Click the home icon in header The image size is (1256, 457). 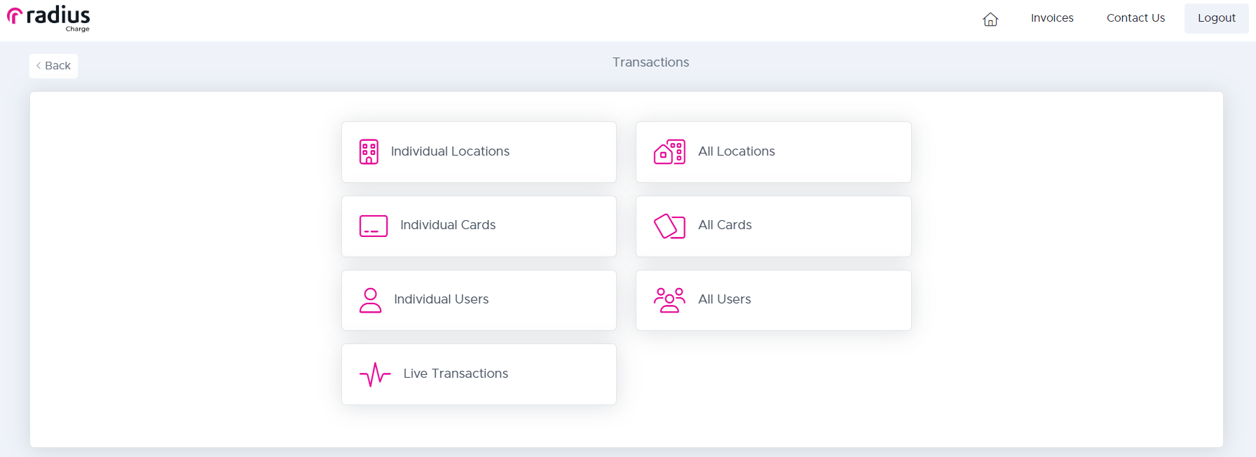tap(990, 19)
